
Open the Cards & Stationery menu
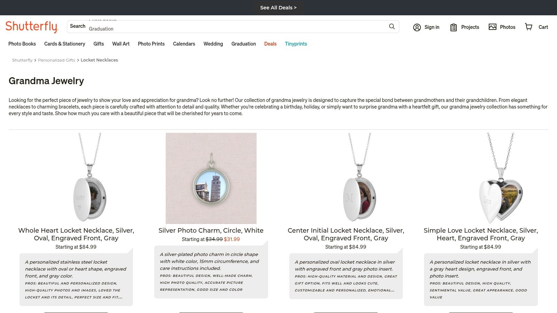coord(64,44)
